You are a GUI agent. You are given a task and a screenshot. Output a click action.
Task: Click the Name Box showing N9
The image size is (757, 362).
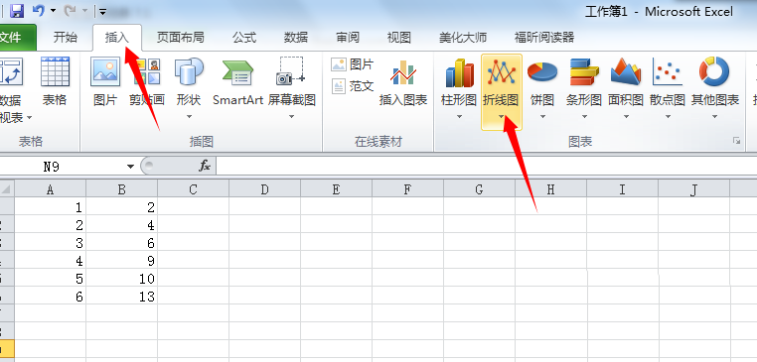pos(61,167)
